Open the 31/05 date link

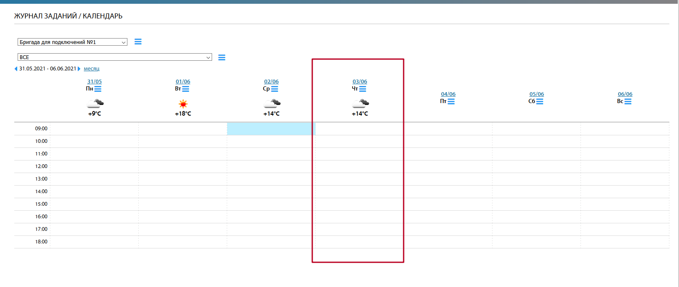pos(94,82)
